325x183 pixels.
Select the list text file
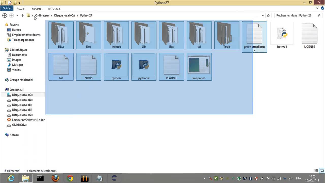61,67
